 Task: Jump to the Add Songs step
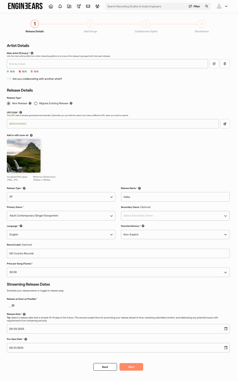[x=90, y=24]
